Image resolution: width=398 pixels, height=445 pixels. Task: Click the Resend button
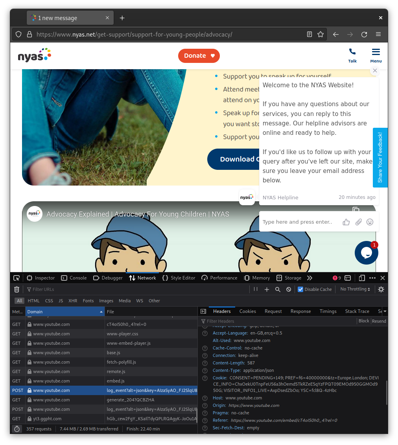[x=379, y=321]
